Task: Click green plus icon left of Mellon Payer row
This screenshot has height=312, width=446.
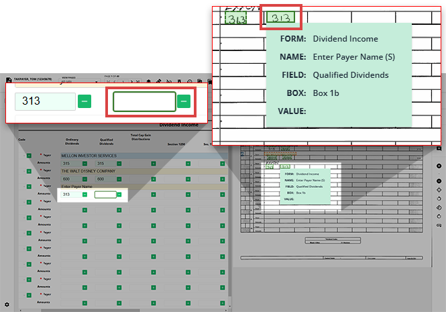Action: tap(29, 156)
